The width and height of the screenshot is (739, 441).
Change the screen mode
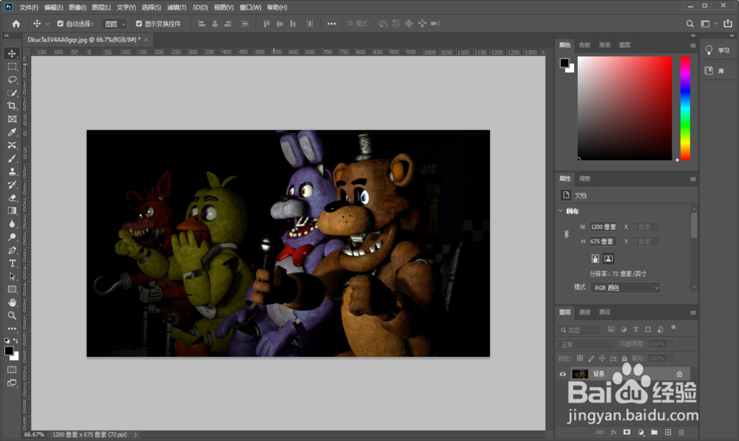[12, 383]
